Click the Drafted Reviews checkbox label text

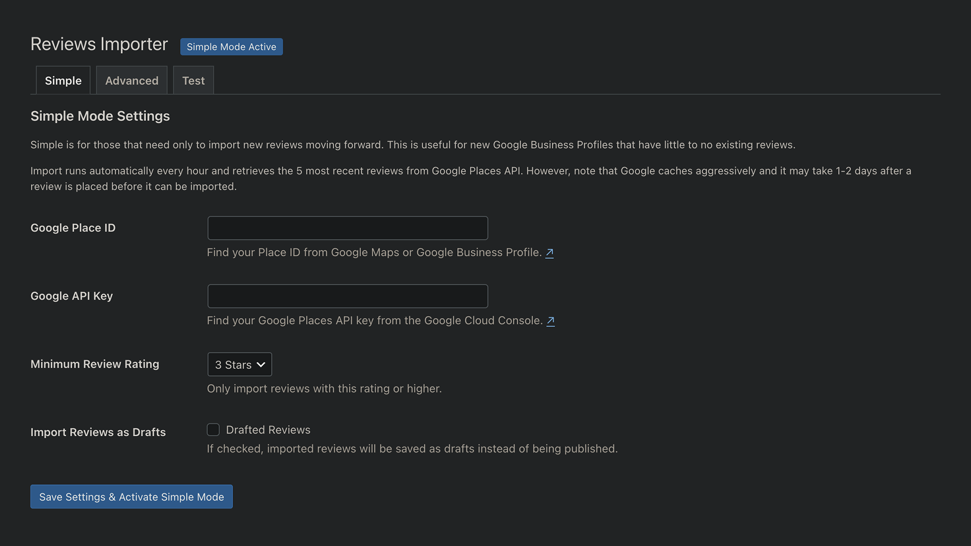click(268, 430)
